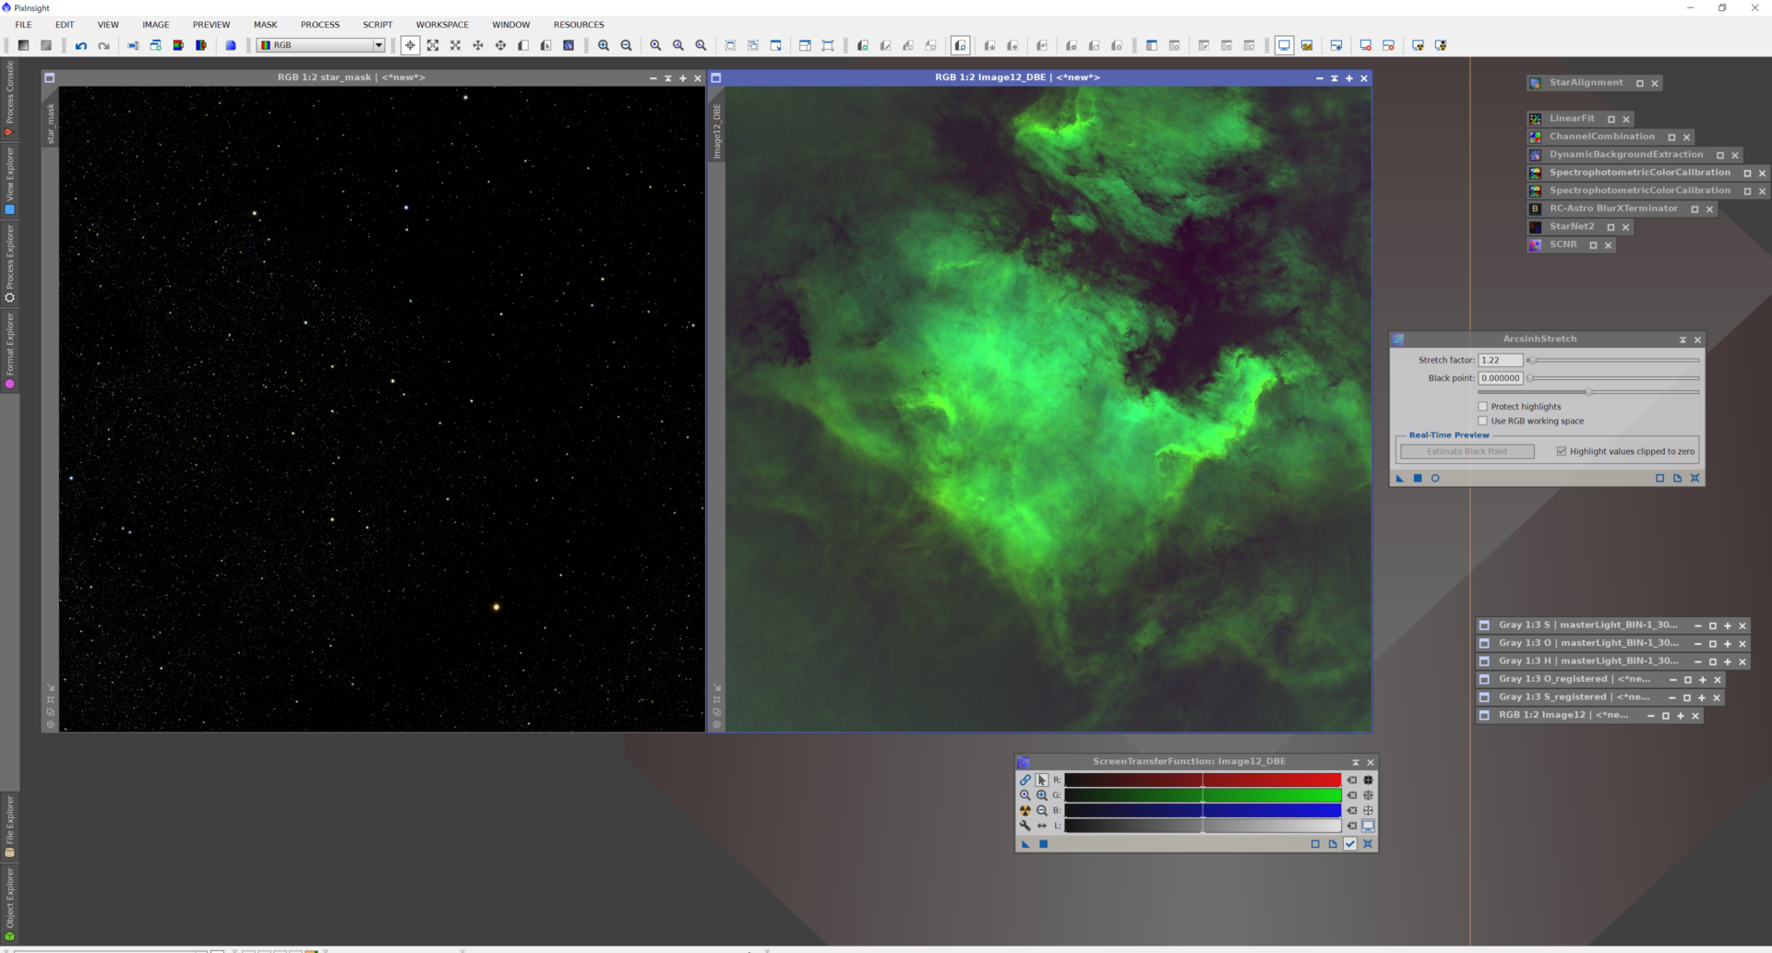Open the Object Explorer side tab
The height and width of the screenshot is (953, 1772).
[9, 905]
